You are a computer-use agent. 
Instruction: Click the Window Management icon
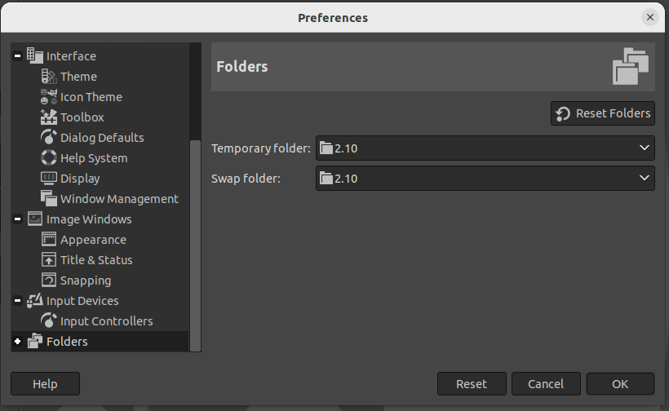48,199
